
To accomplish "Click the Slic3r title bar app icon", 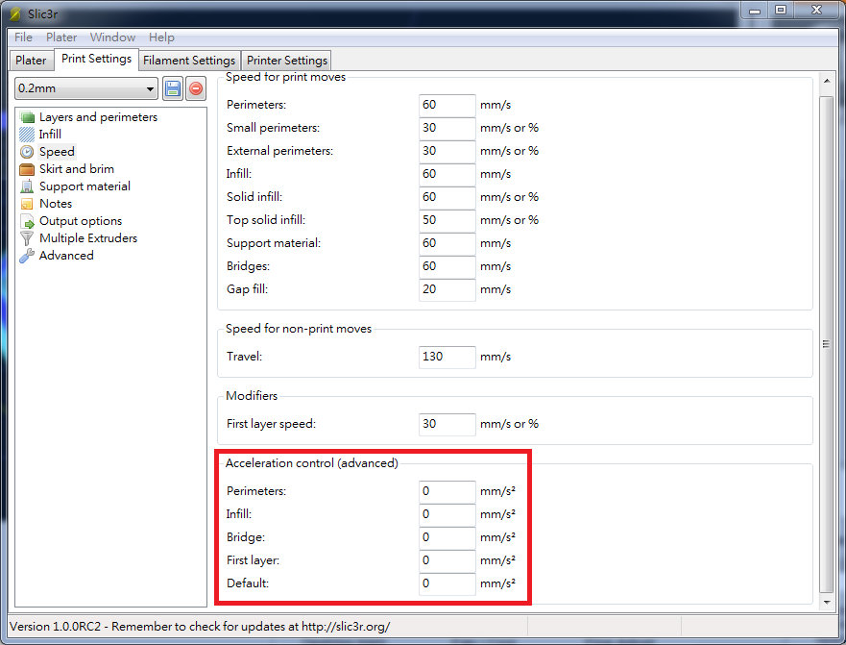I will click(x=15, y=13).
